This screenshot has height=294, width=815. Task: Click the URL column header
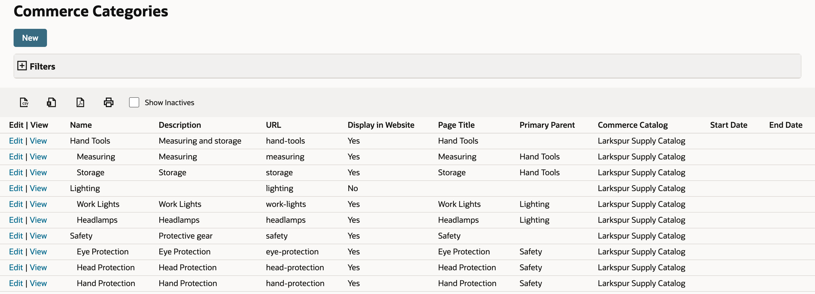click(273, 125)
